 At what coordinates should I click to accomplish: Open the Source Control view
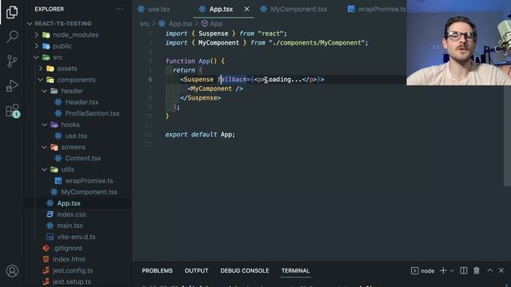point(12,61)
